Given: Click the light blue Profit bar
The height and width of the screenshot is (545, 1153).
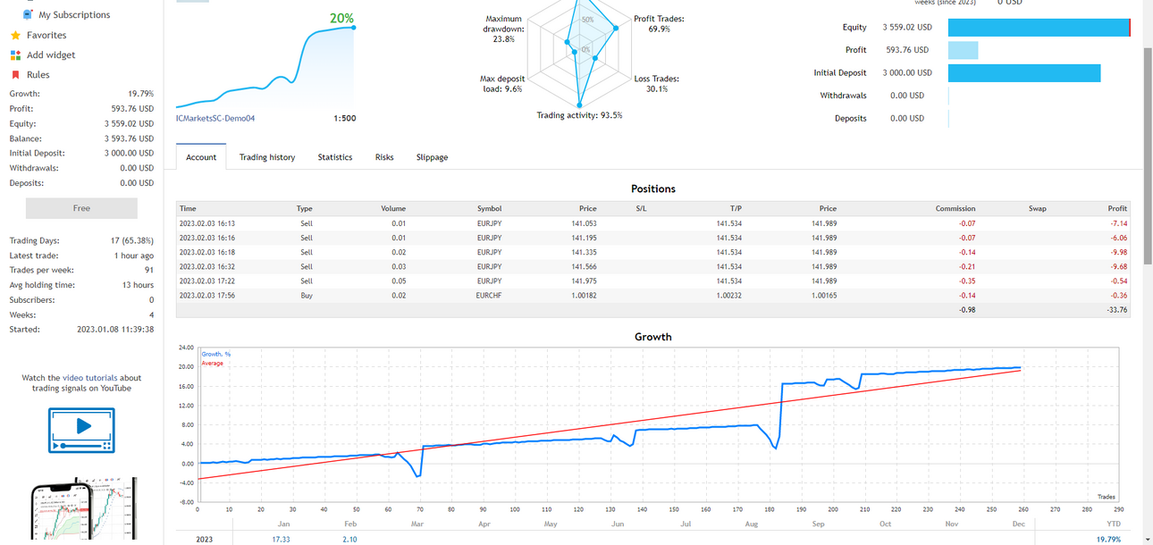Looking at the screenshot, I should 964,50.
